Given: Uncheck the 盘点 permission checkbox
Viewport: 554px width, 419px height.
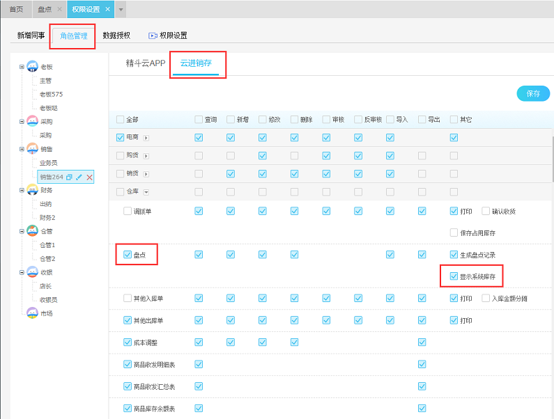Looking at the screenshot, I should [x=127, y=255].
